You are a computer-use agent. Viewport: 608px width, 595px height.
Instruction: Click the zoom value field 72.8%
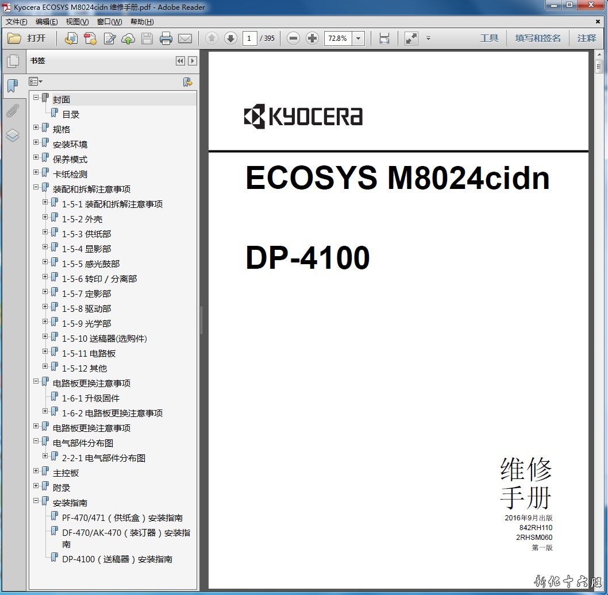(x=338, y=38)
